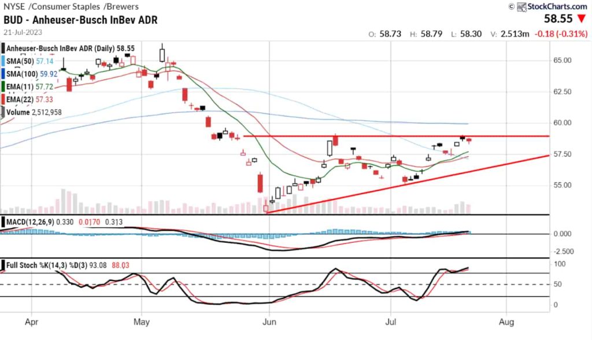Click the black Anheuser-Busch legend marker
592x340 pixels.
point(2,48)
